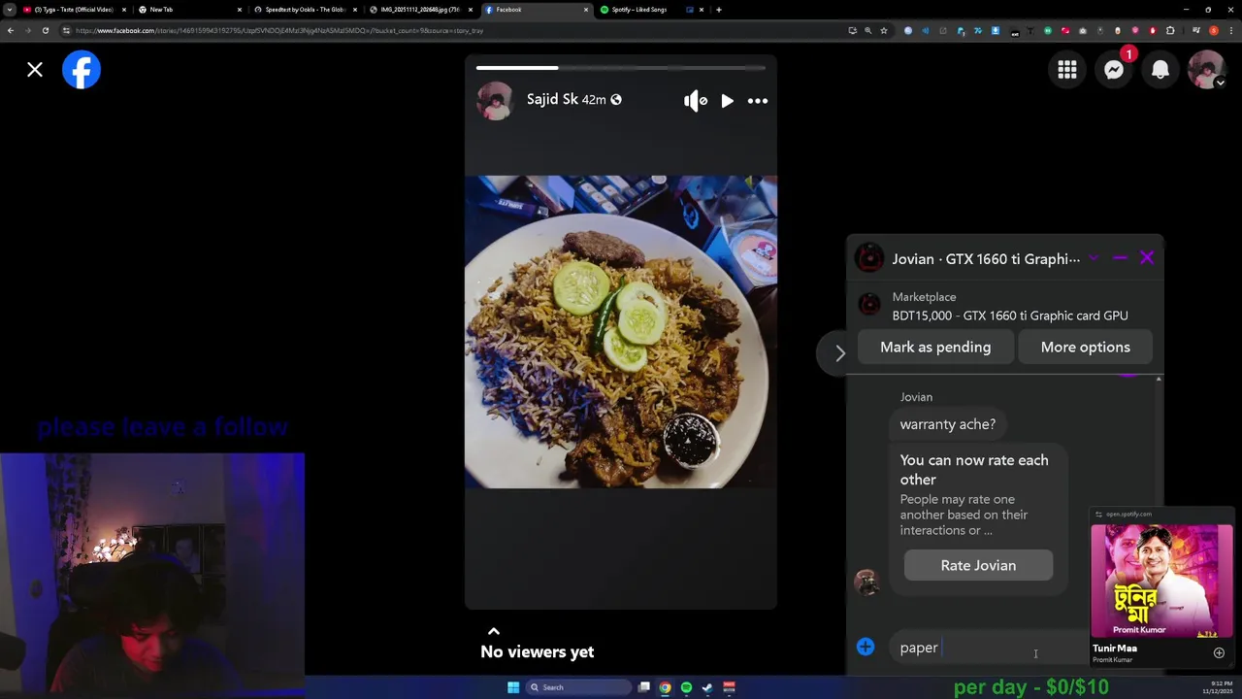This screenshot has width=1242, height=699.
Task: Open Task View on the taskbar
Action: [643, 687]
